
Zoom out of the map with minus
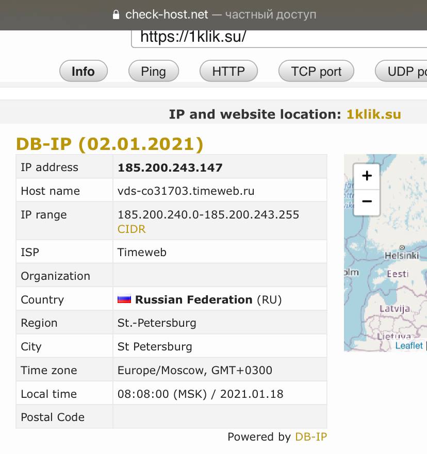tap(367, 202)
